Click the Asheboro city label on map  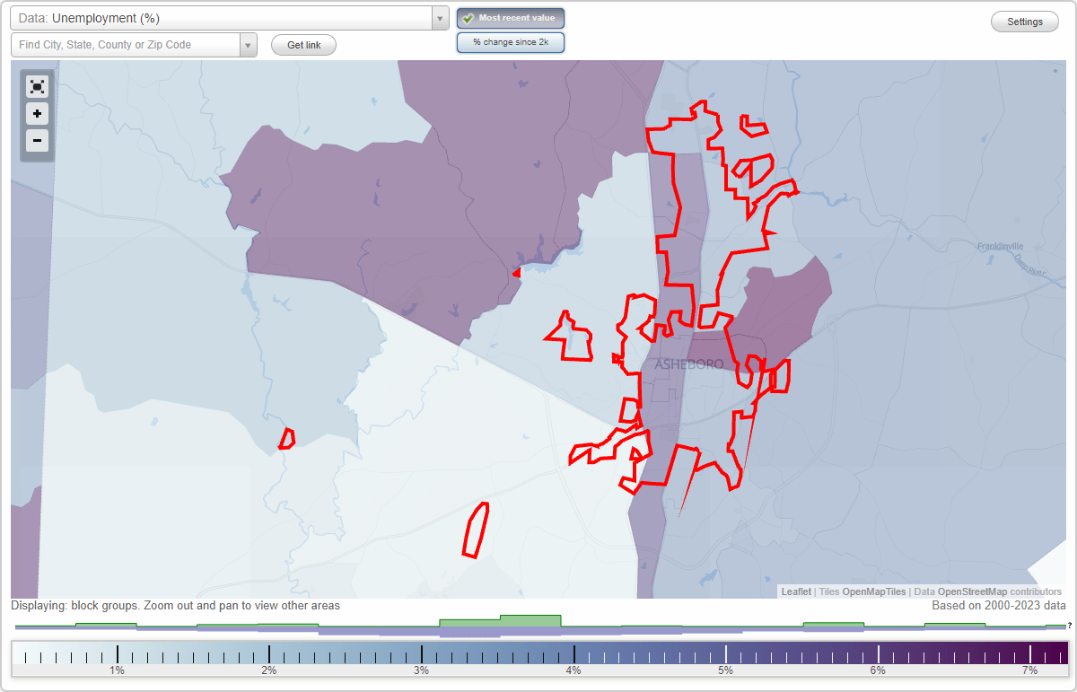[x=689, y=364]
